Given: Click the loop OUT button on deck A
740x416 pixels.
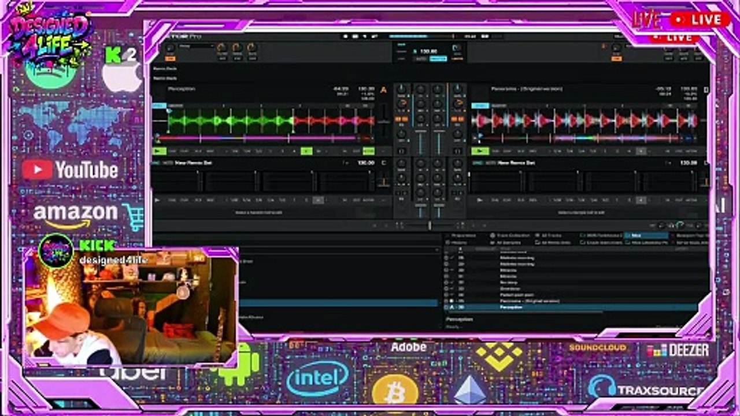Looking at the screenshot, I should point(357,151).
